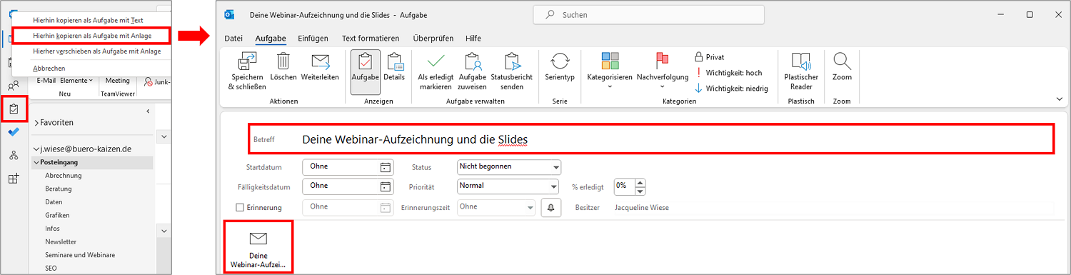This screenshot has width=1071, height=275.
Task: Open the Infos folder
Action: 53,229
